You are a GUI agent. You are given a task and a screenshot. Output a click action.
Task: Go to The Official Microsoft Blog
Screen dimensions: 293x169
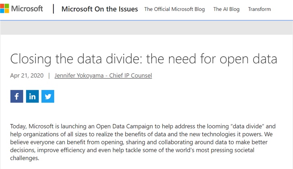point(174,9)
